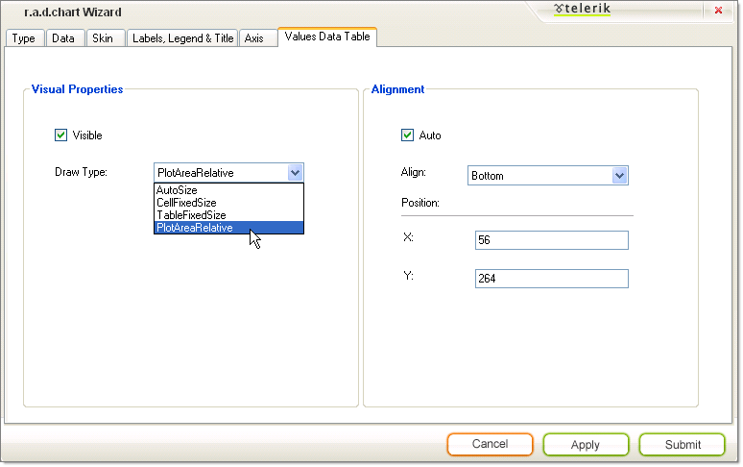Click the Cancel button

coord(490,444)
